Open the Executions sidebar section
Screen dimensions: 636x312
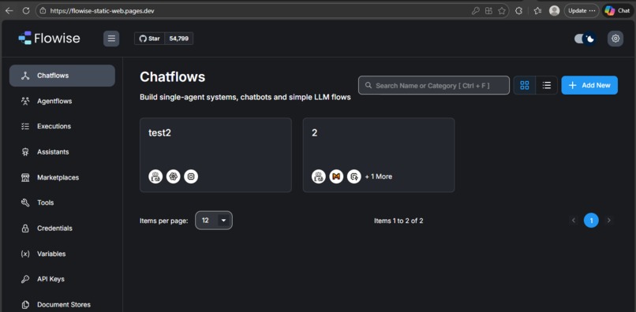[62, 126]
